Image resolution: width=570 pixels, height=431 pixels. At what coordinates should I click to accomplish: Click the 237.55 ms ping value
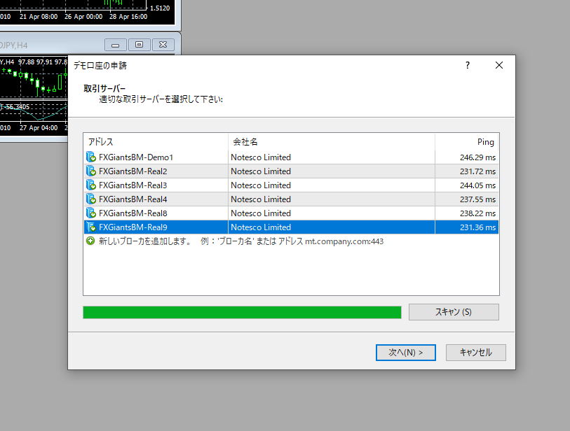[477, 199]
